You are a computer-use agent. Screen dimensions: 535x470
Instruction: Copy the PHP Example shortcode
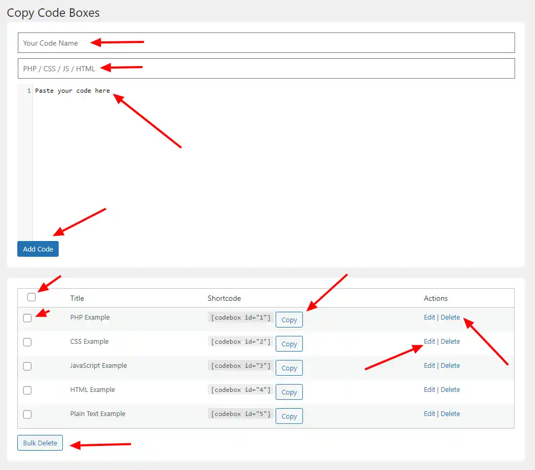(289, 319)
